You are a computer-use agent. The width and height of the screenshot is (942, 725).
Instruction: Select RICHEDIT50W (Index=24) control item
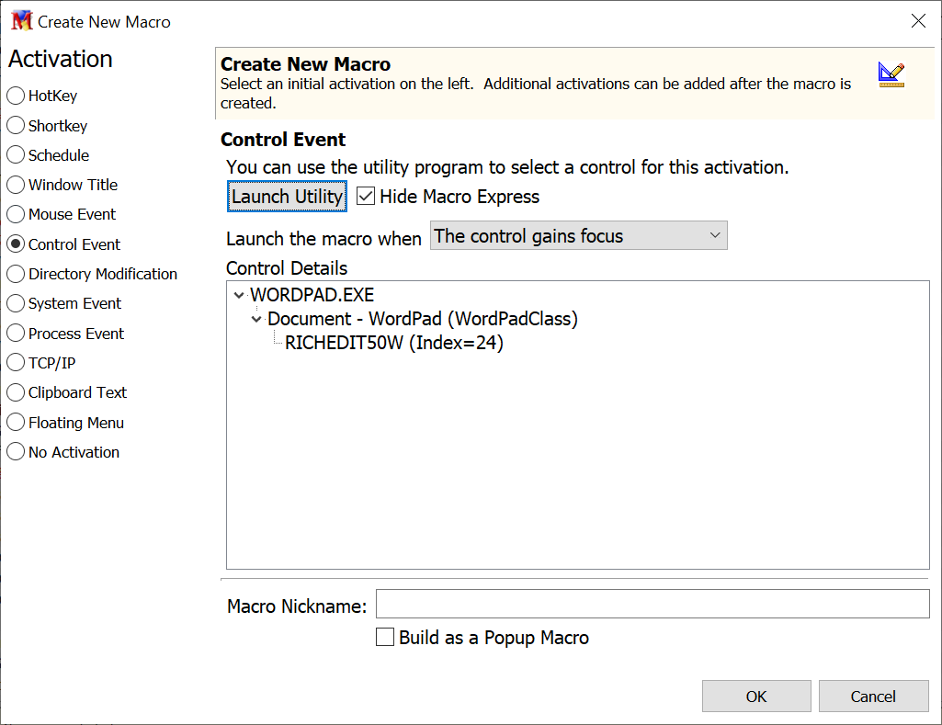pyautogui.click(x=394, y=344)
